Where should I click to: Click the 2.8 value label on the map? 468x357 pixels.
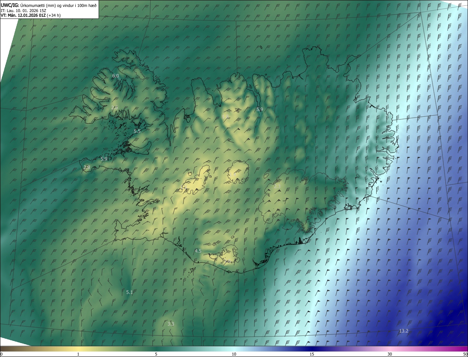coord(87,167)
